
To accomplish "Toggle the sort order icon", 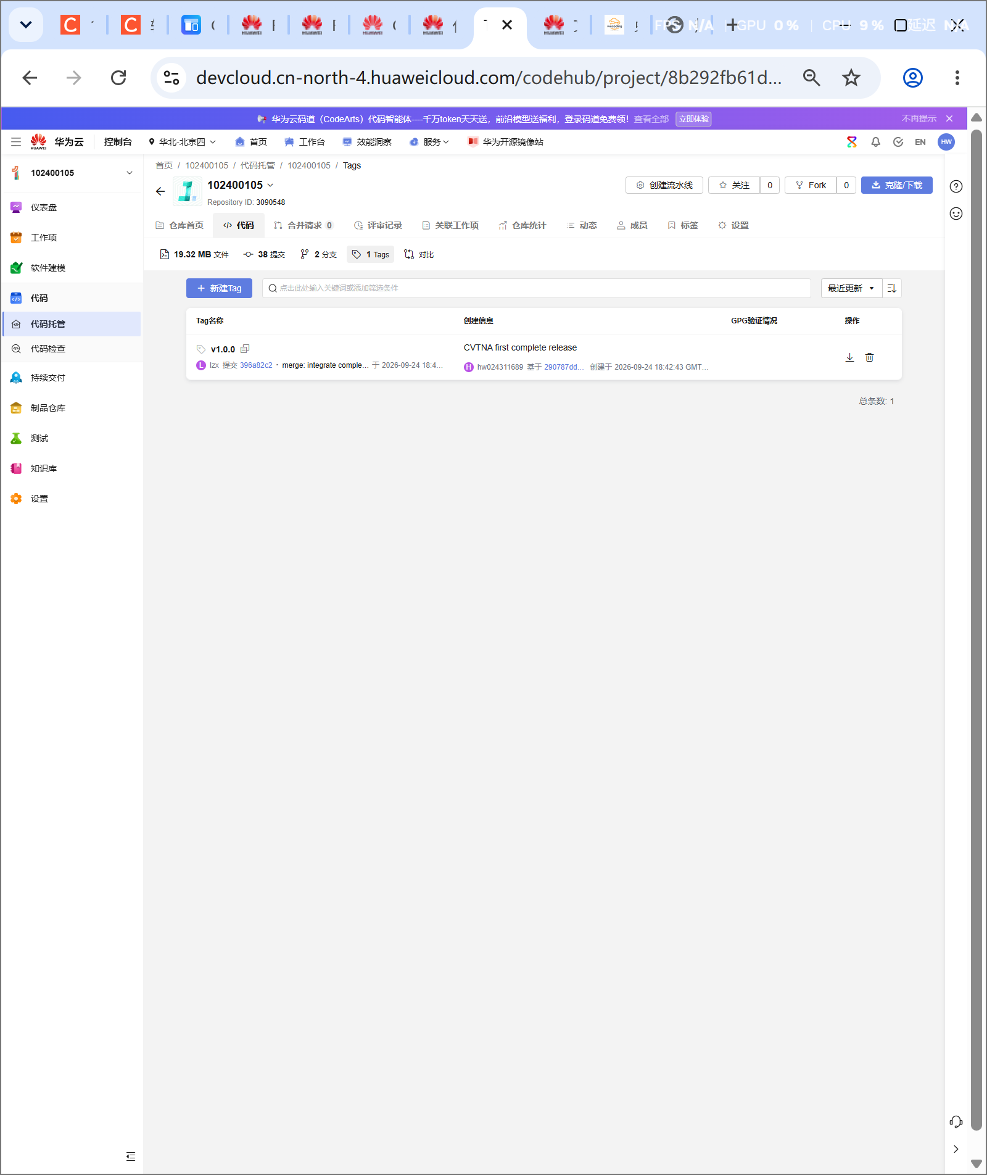I will (x=892, y=288).
